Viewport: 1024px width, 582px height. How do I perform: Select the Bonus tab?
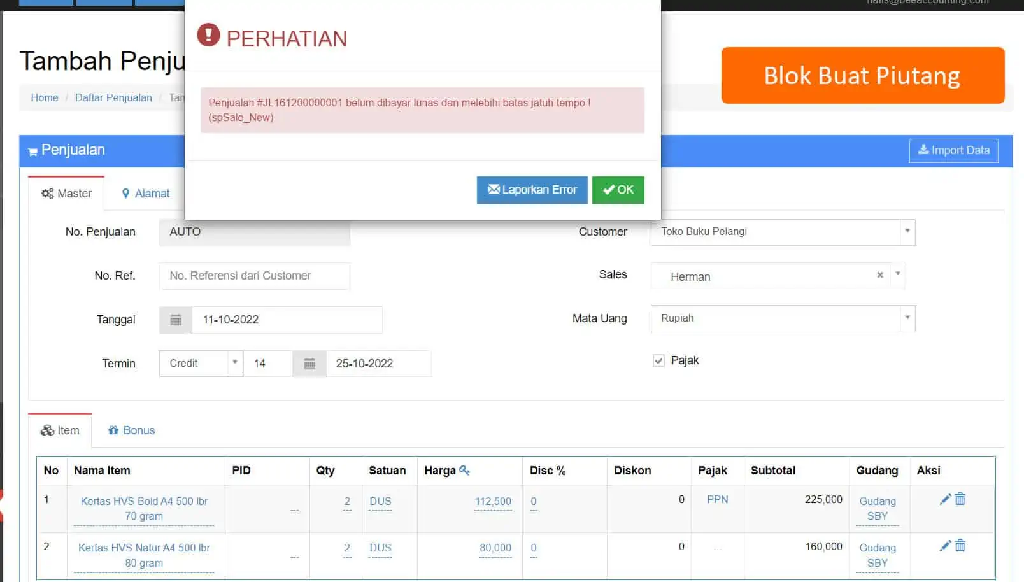(x=131, y=430)
